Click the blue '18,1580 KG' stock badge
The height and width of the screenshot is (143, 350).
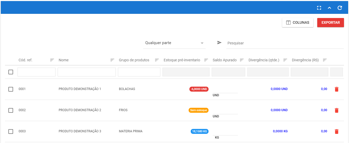coord(200,131)
